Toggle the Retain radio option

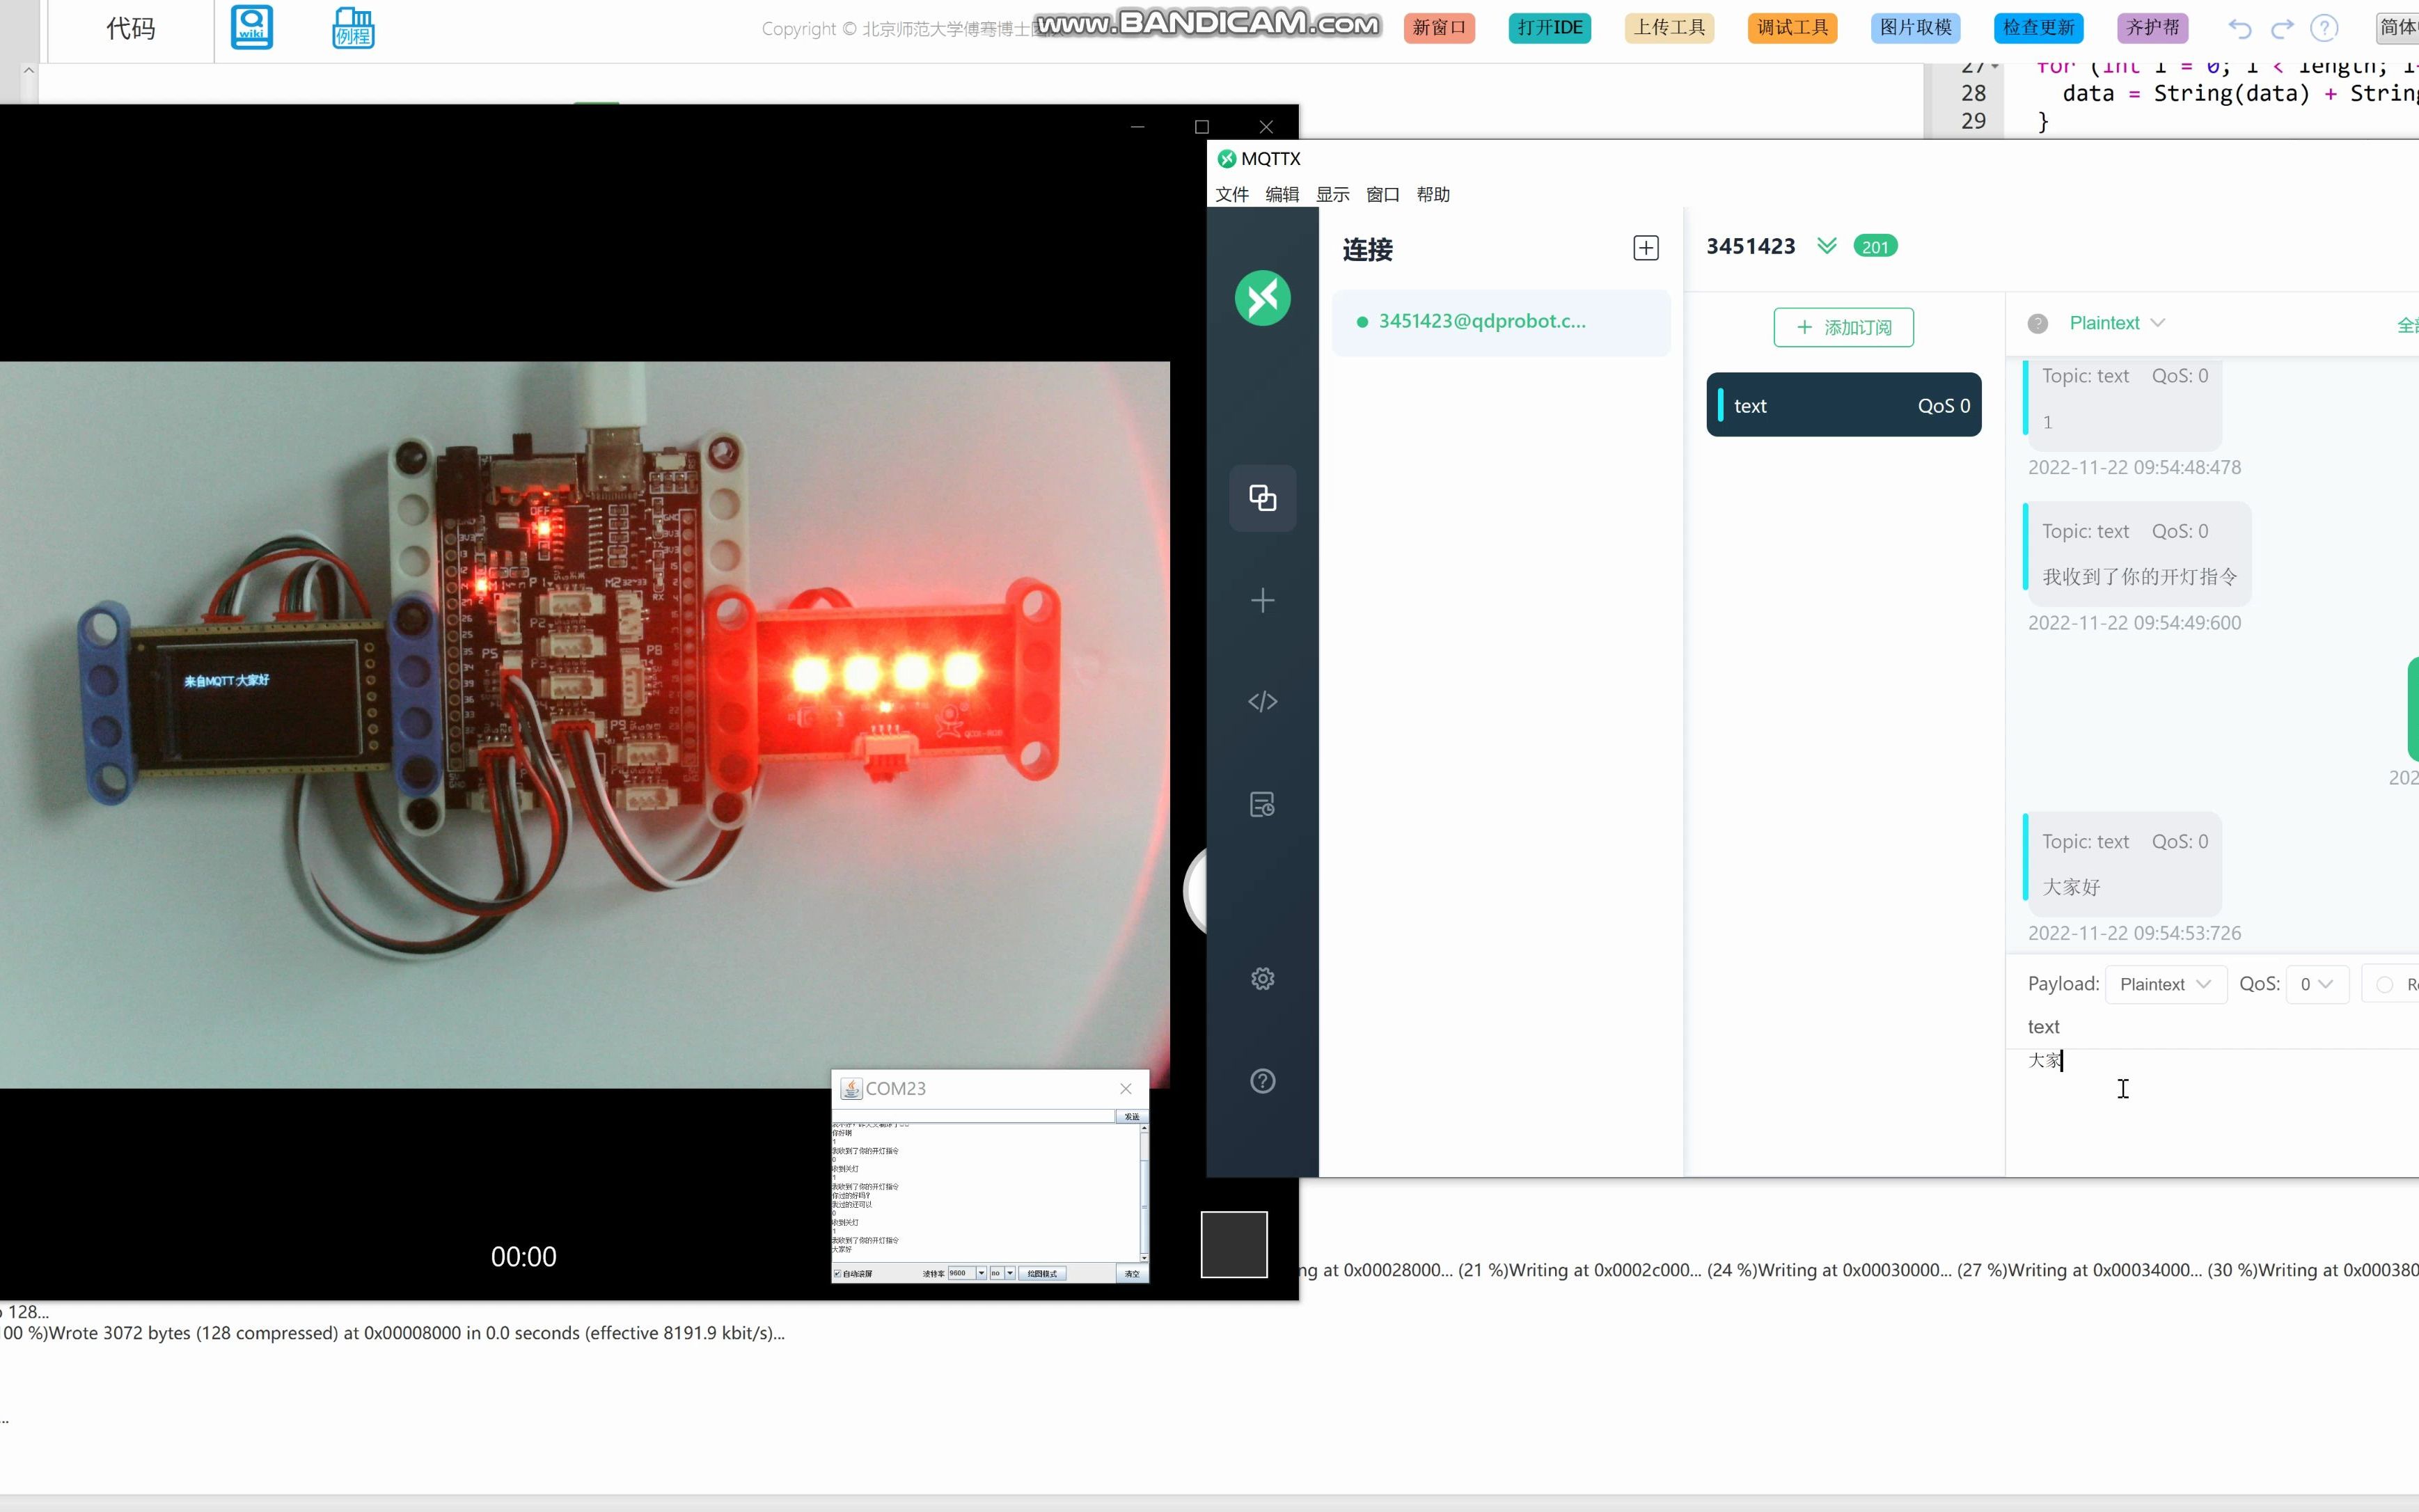click(x=2384, y=985)
